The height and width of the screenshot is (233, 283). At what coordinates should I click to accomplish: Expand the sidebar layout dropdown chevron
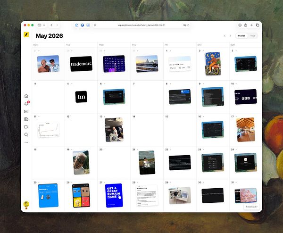[x=44, y=25]
